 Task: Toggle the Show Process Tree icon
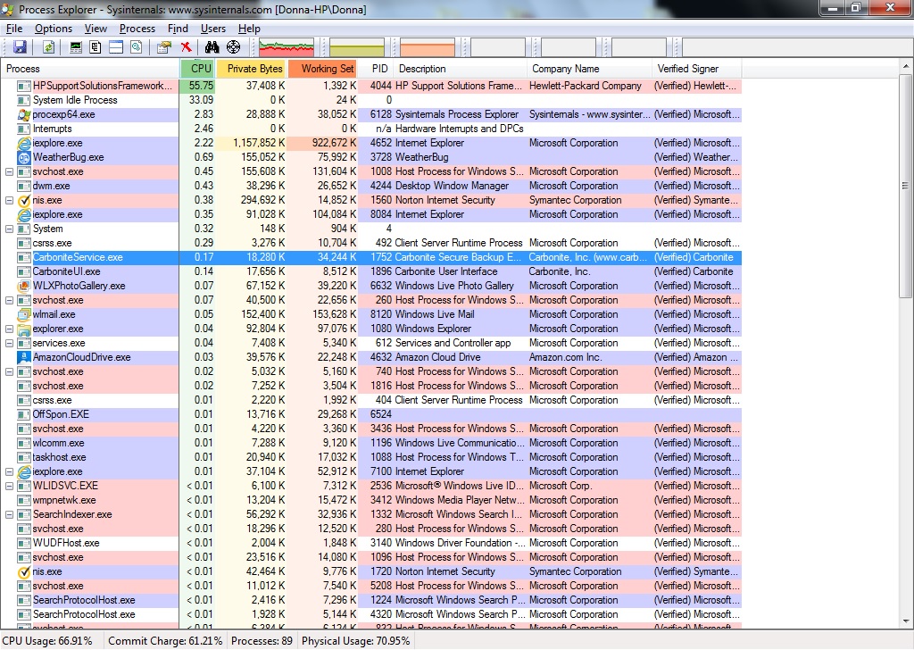click(96, 47)
